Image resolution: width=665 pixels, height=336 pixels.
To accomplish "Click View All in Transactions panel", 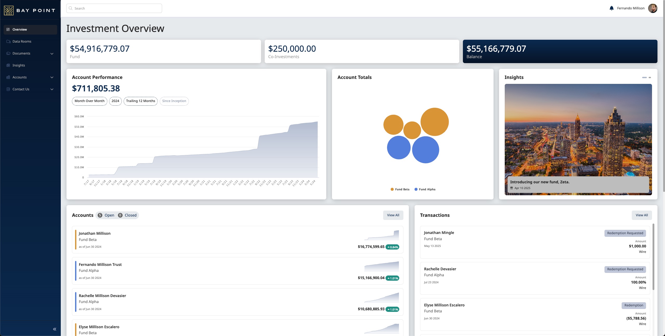I will click(642, 215).
